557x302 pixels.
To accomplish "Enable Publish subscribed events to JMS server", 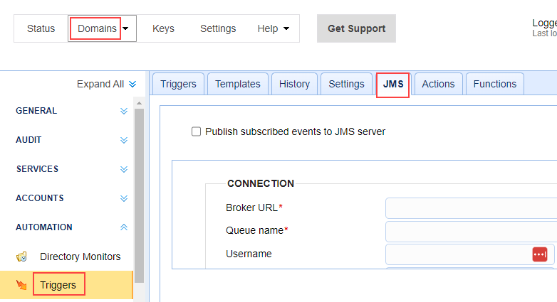I will click(197, 131).
